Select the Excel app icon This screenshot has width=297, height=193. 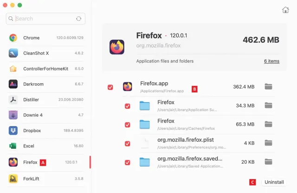[x=13, y=146]
